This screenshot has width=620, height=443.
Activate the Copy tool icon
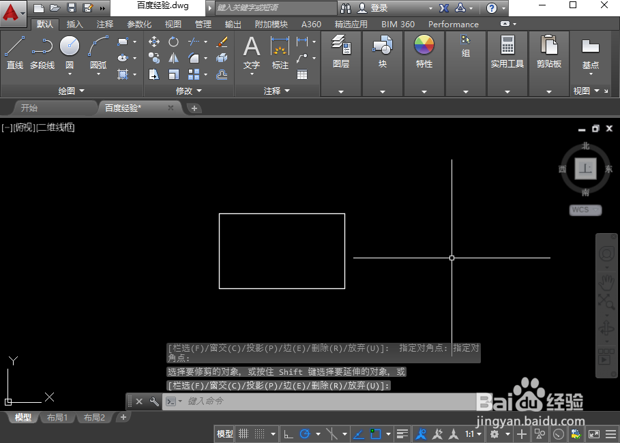click(x=154, y=58)
